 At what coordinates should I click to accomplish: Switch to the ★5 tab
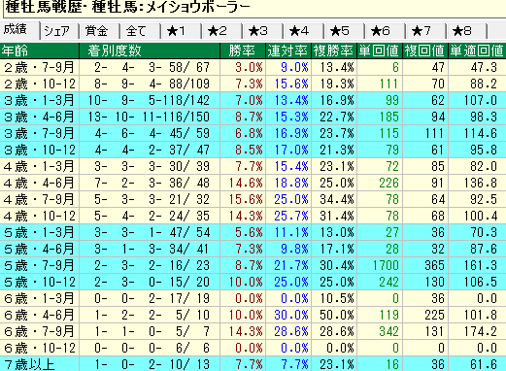coord(344,31)
